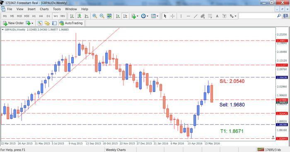Tile windows with the four-pane icon
The image size is (290, 152).
click(109, 16)
